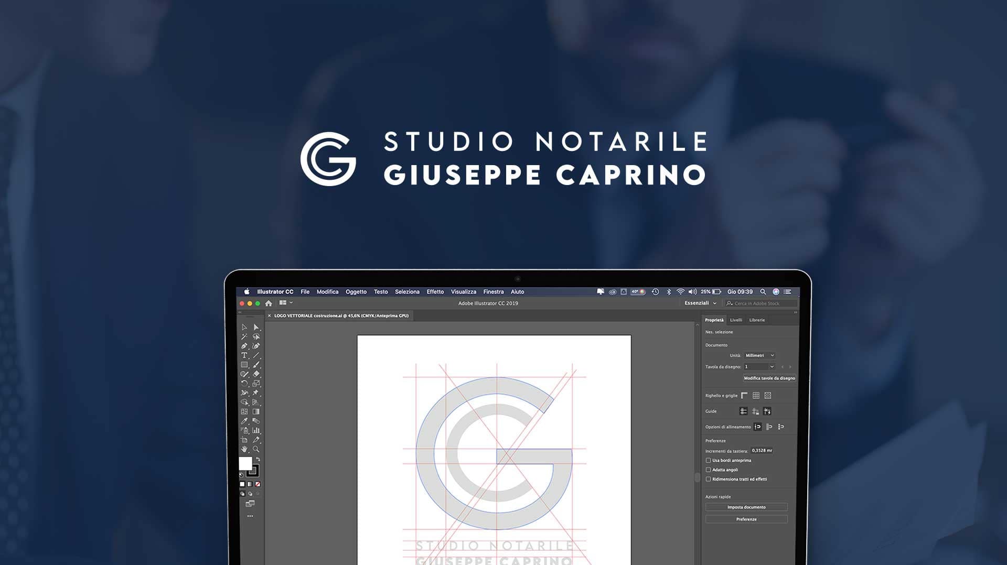
Task: Enable 'Ridimensiona tratti ed effetti' checkbox
Action: 708,479
